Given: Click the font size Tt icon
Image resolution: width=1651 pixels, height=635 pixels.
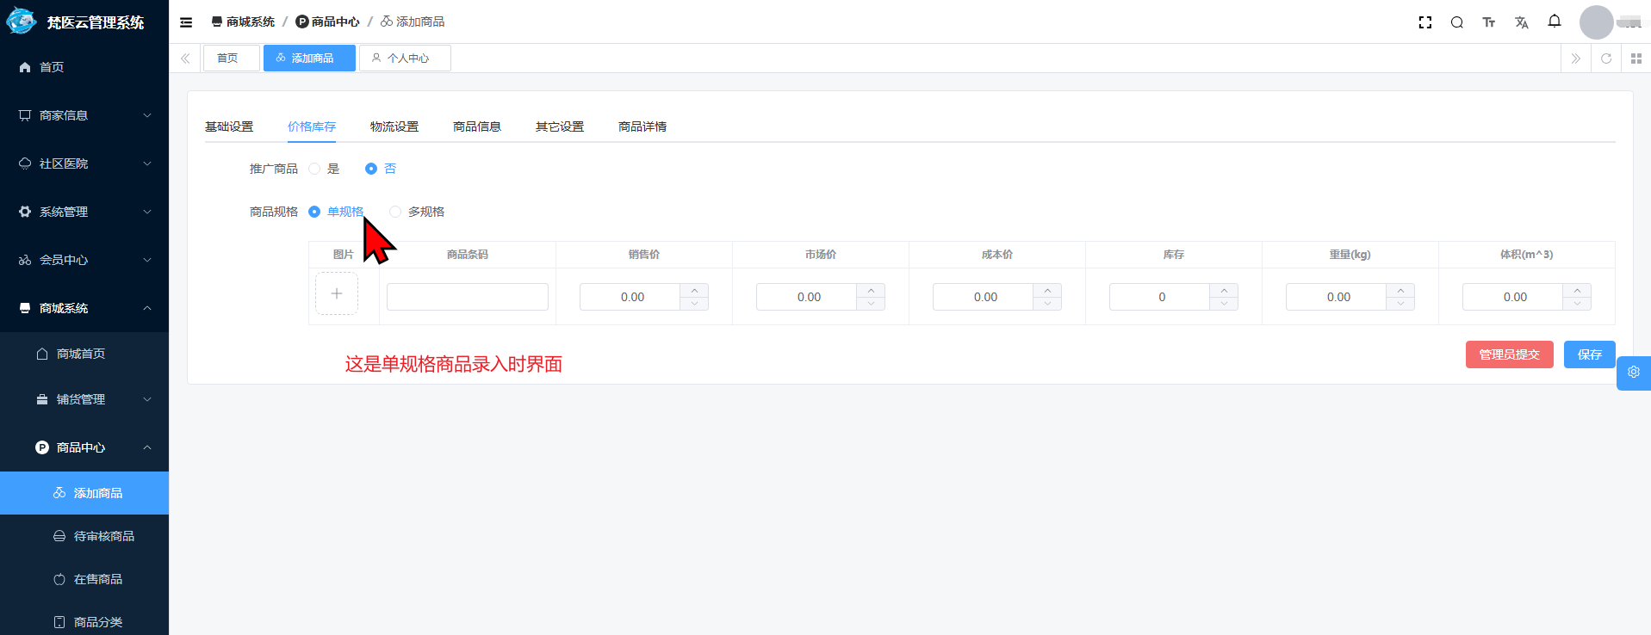Looking at the screenshot, I should [x=1489, y=22].
